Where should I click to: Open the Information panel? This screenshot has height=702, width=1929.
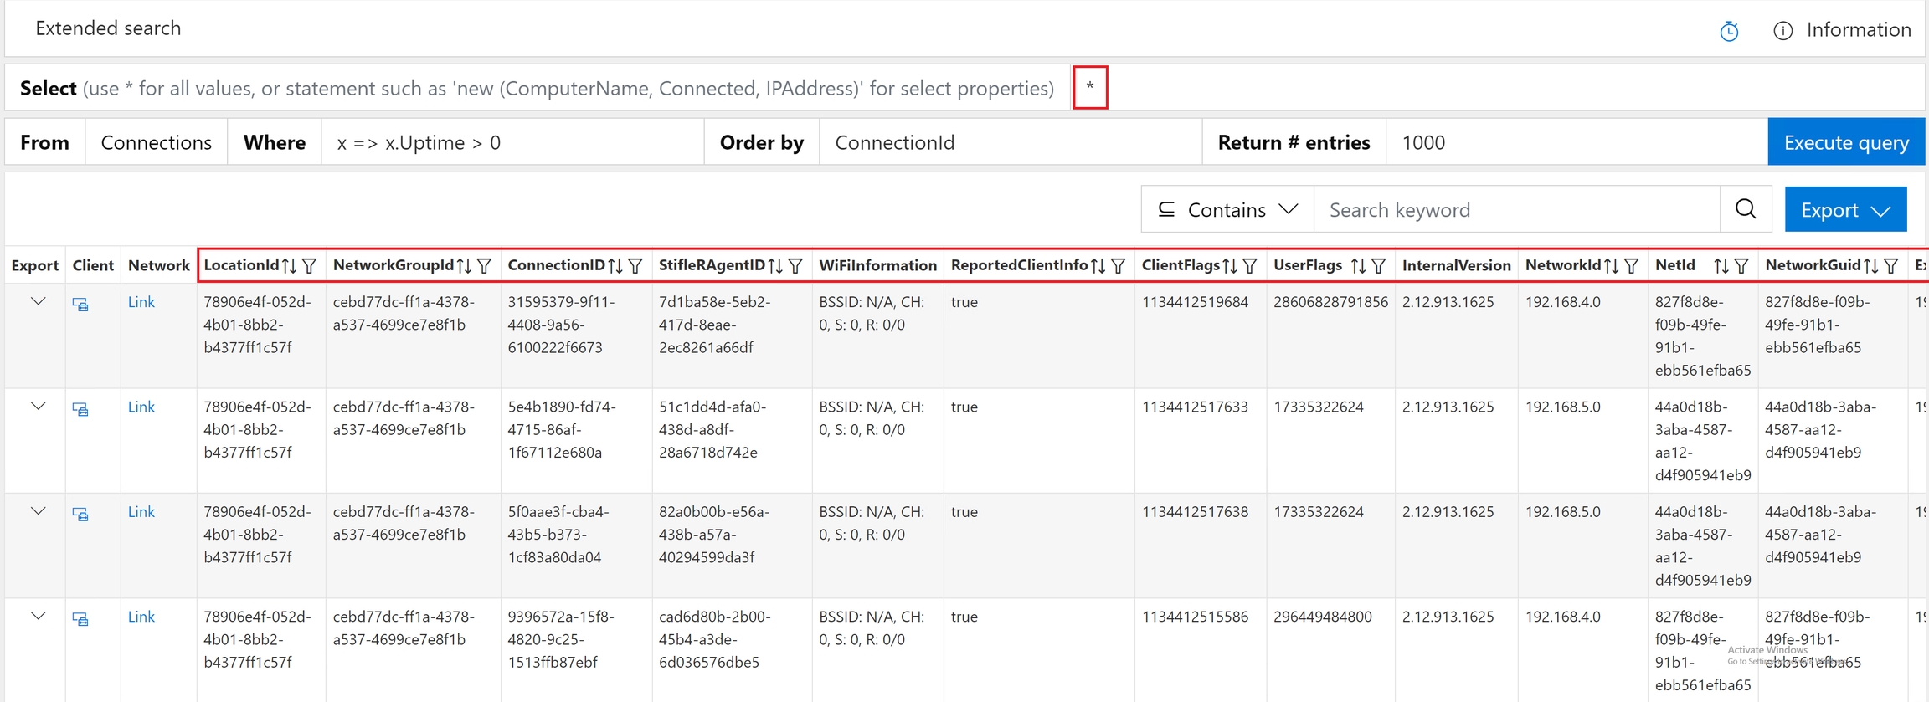(x=1842, y=30)
